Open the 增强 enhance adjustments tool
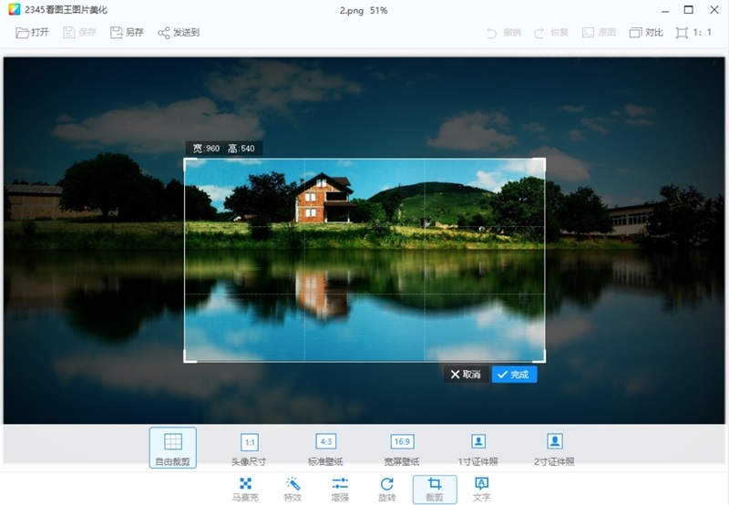Screen dimensions: 729x505 (340, 488)
